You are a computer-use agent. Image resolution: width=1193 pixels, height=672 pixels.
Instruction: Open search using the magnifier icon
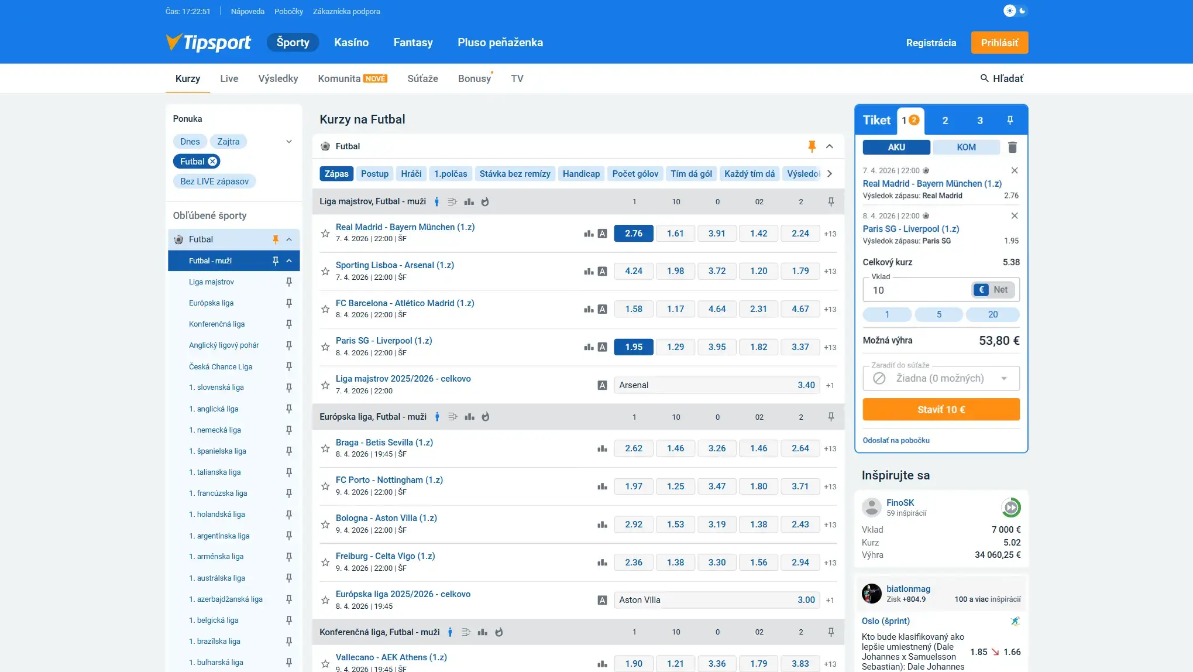984,78
